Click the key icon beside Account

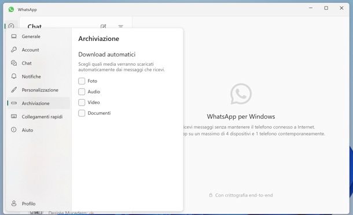click(x=14, y=50)
